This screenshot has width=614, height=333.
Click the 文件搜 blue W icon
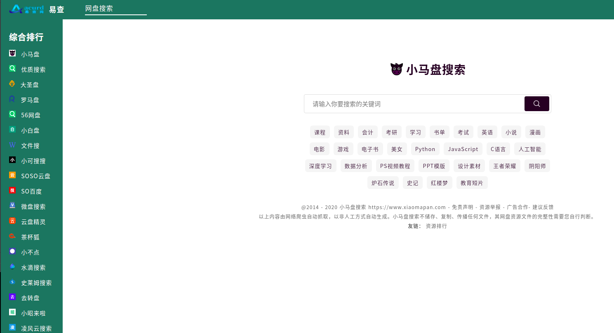[12, 145]
